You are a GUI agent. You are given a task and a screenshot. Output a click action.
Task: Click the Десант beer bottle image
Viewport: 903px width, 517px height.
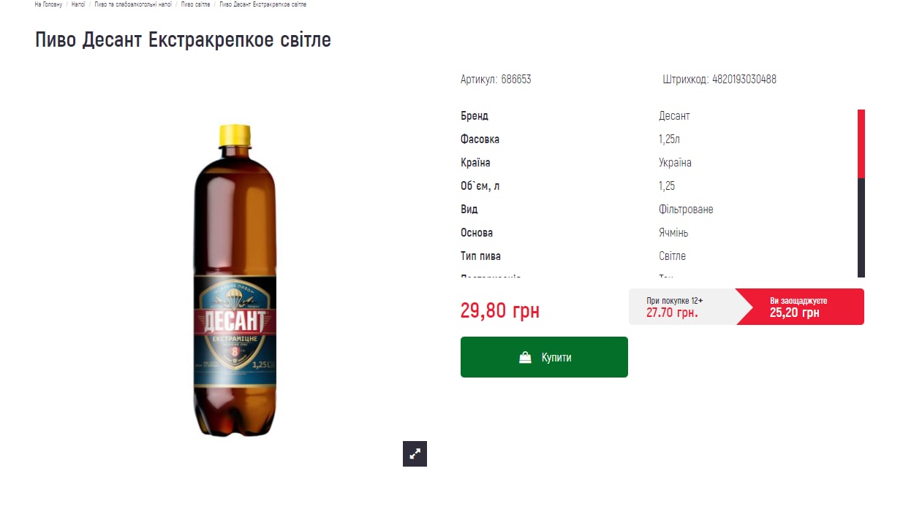pos(235,281)
